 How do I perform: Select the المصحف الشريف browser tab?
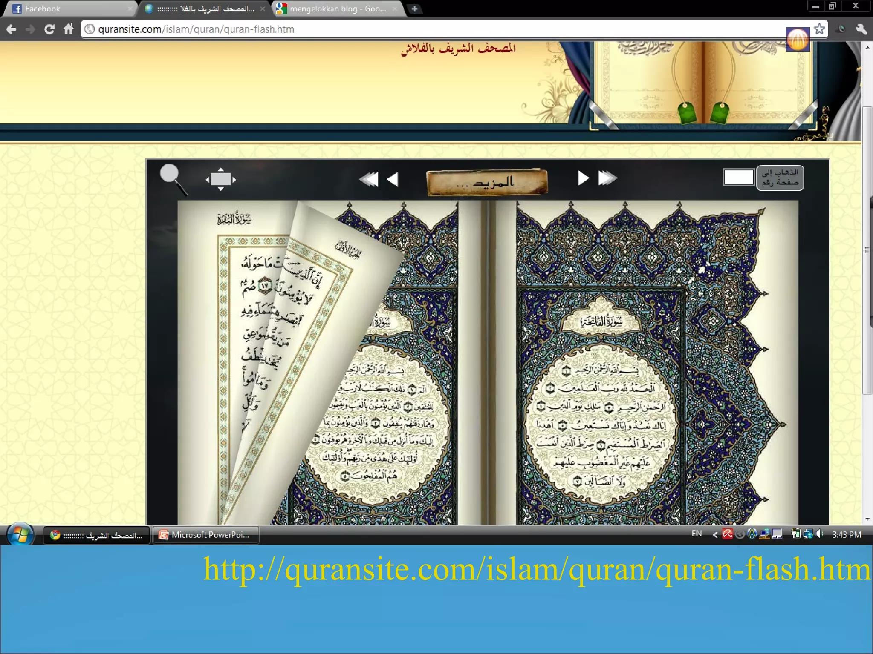click(x=204, y=9)
